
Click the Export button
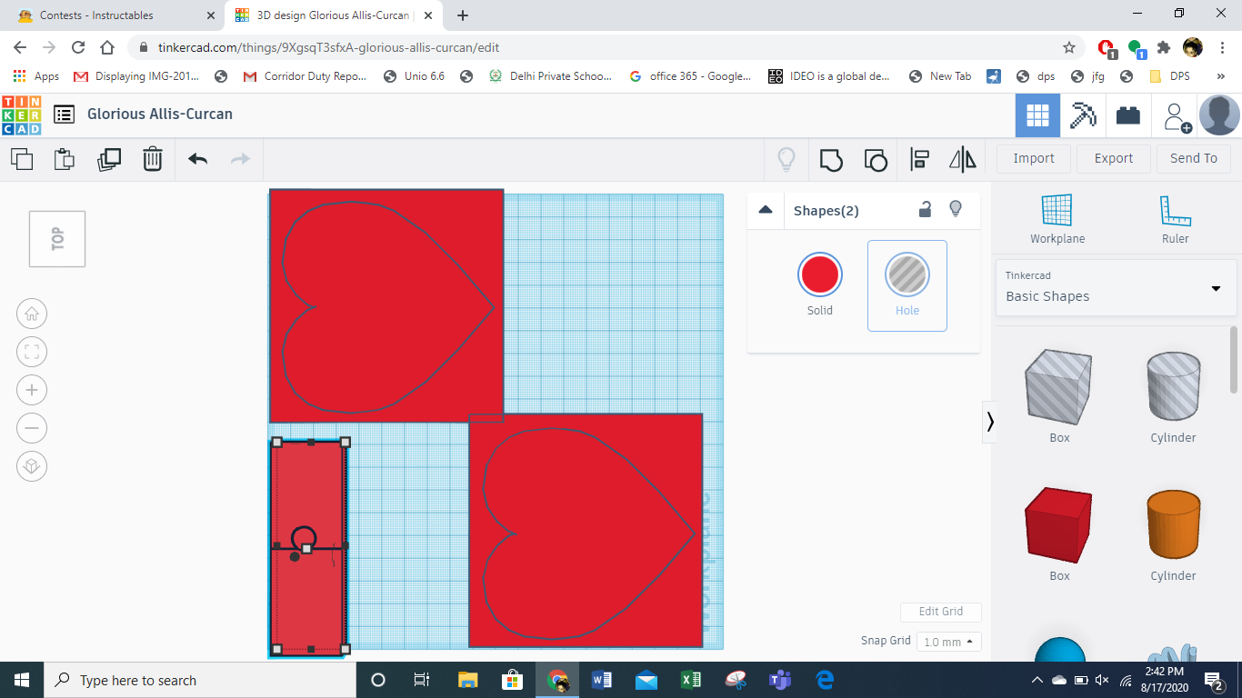(x=1114, y=158)
